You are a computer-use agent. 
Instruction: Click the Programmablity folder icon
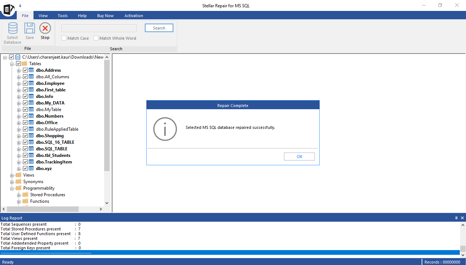tap(18, 188)
